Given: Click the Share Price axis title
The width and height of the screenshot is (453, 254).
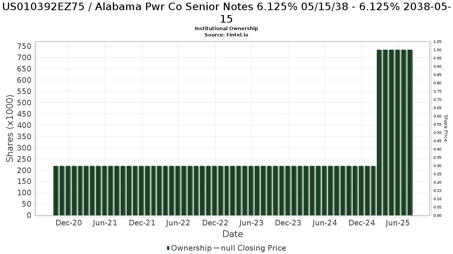Looking at the screenshot, I should 445,128.
